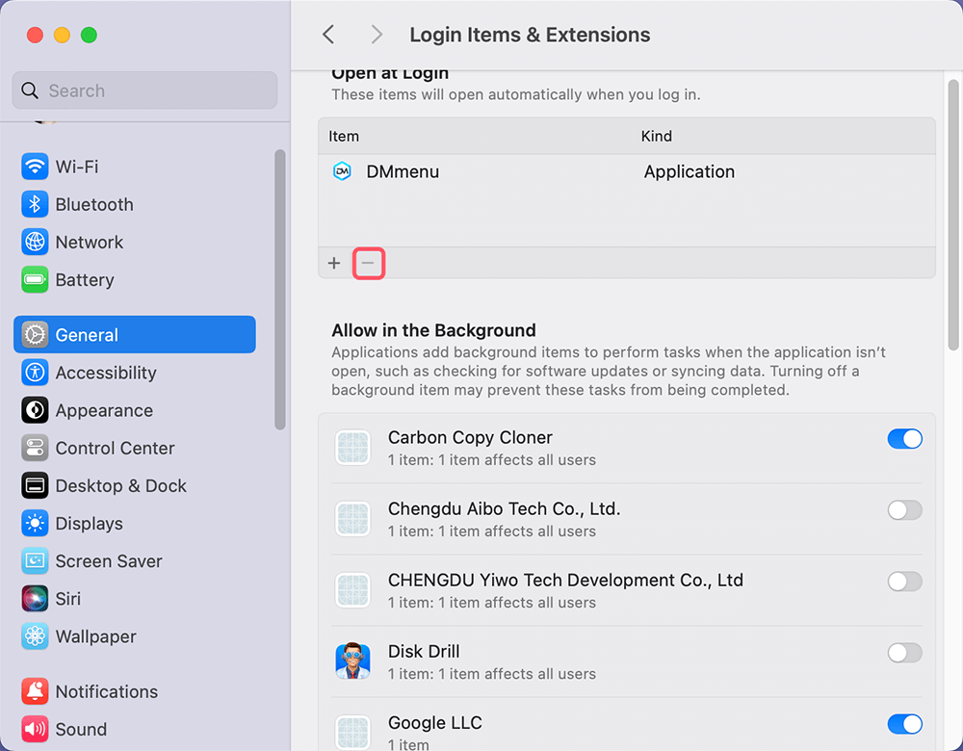
Task: Click the main pane vertical scrollbar
Action: coord(953,212)
